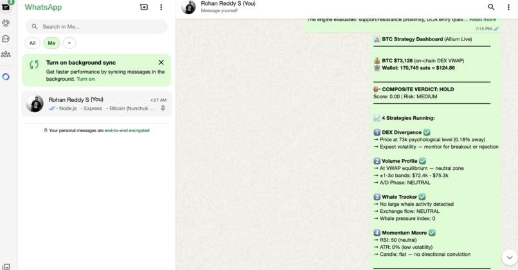Image resolution: width=518 pixels, height=270 pixels.
Task: Click the number 3 emoji by Whale Tracker
Action: point(377,197)
